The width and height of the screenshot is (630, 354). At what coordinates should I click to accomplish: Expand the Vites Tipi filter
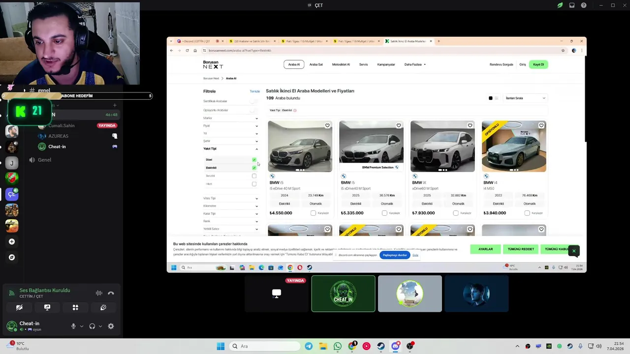point(231,198)
